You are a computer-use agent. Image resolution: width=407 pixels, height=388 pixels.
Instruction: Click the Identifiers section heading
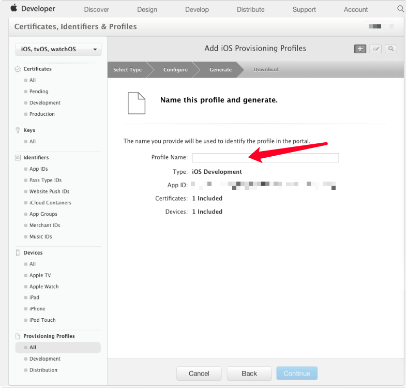36,158
